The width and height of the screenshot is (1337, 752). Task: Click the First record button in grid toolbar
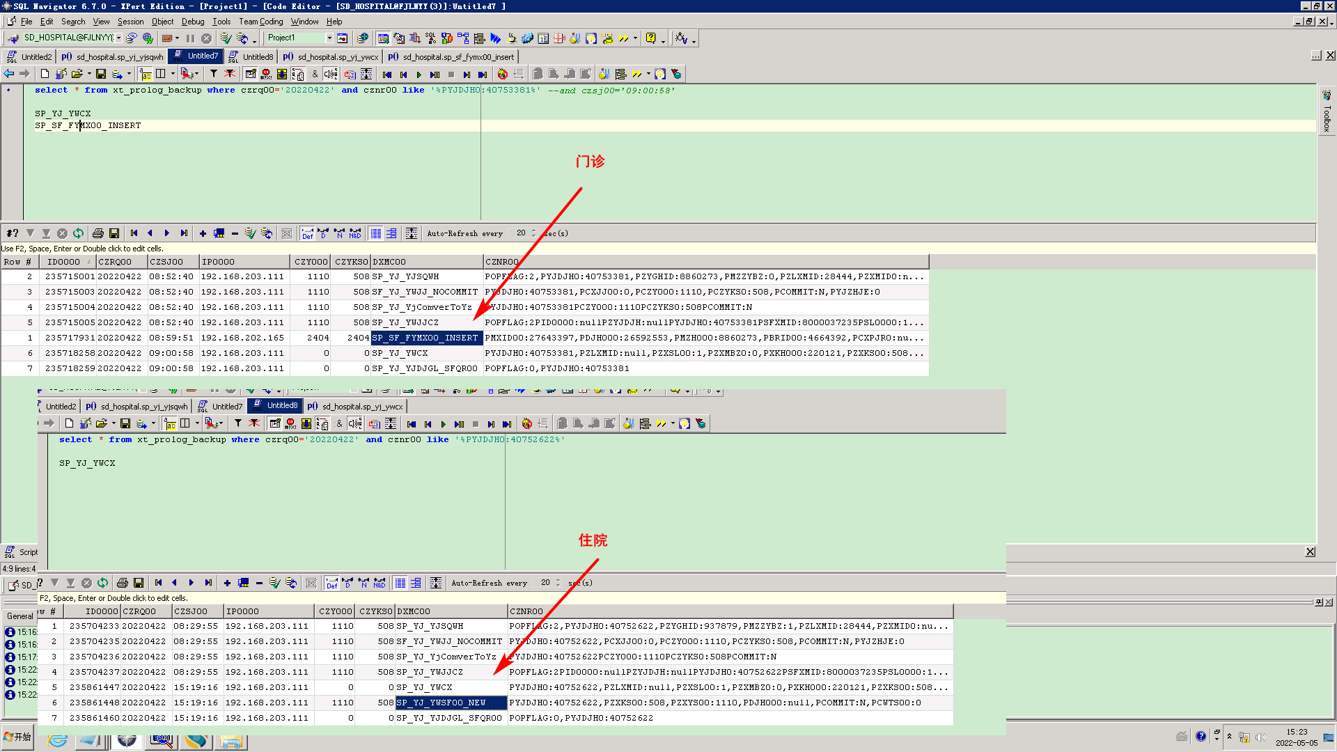tap(134, 233)
